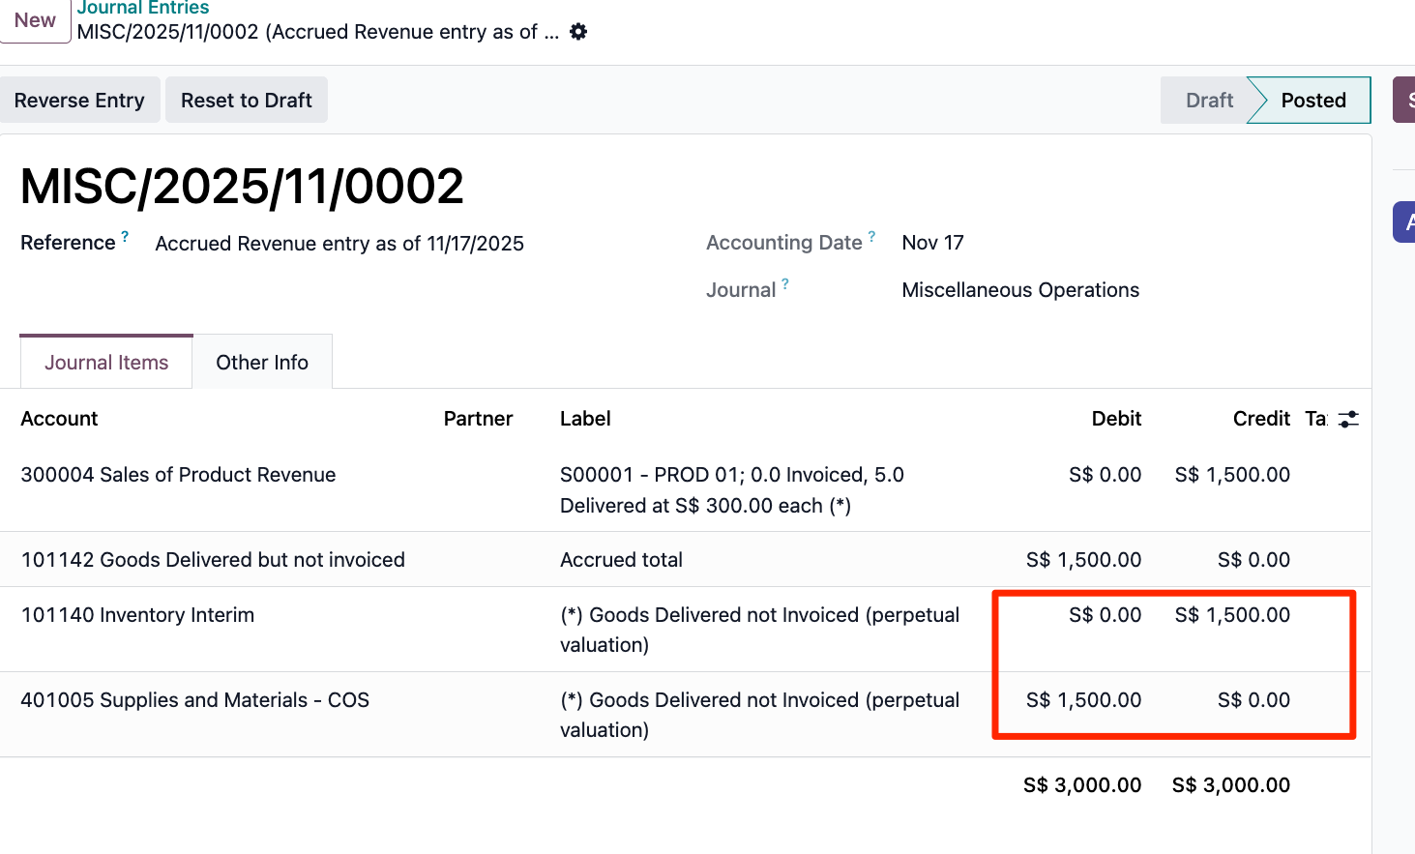
Task: Open the column options adjuster icon
Action: [1348, 419]
